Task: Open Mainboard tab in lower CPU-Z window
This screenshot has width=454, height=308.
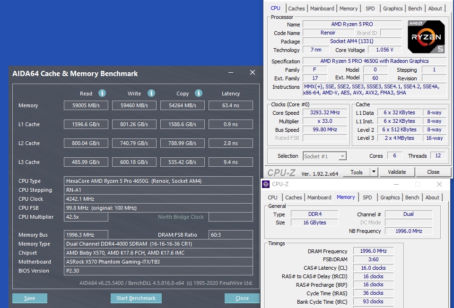Action: 319,197
